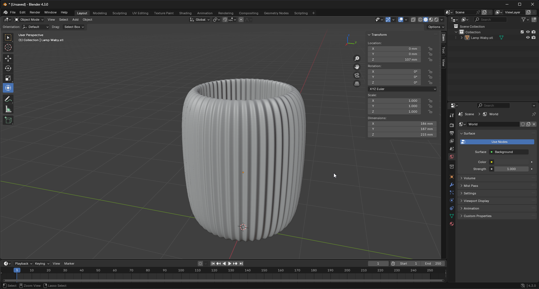Click the current frame number field
The image size is (539, 289).
[x=378, y=264]
